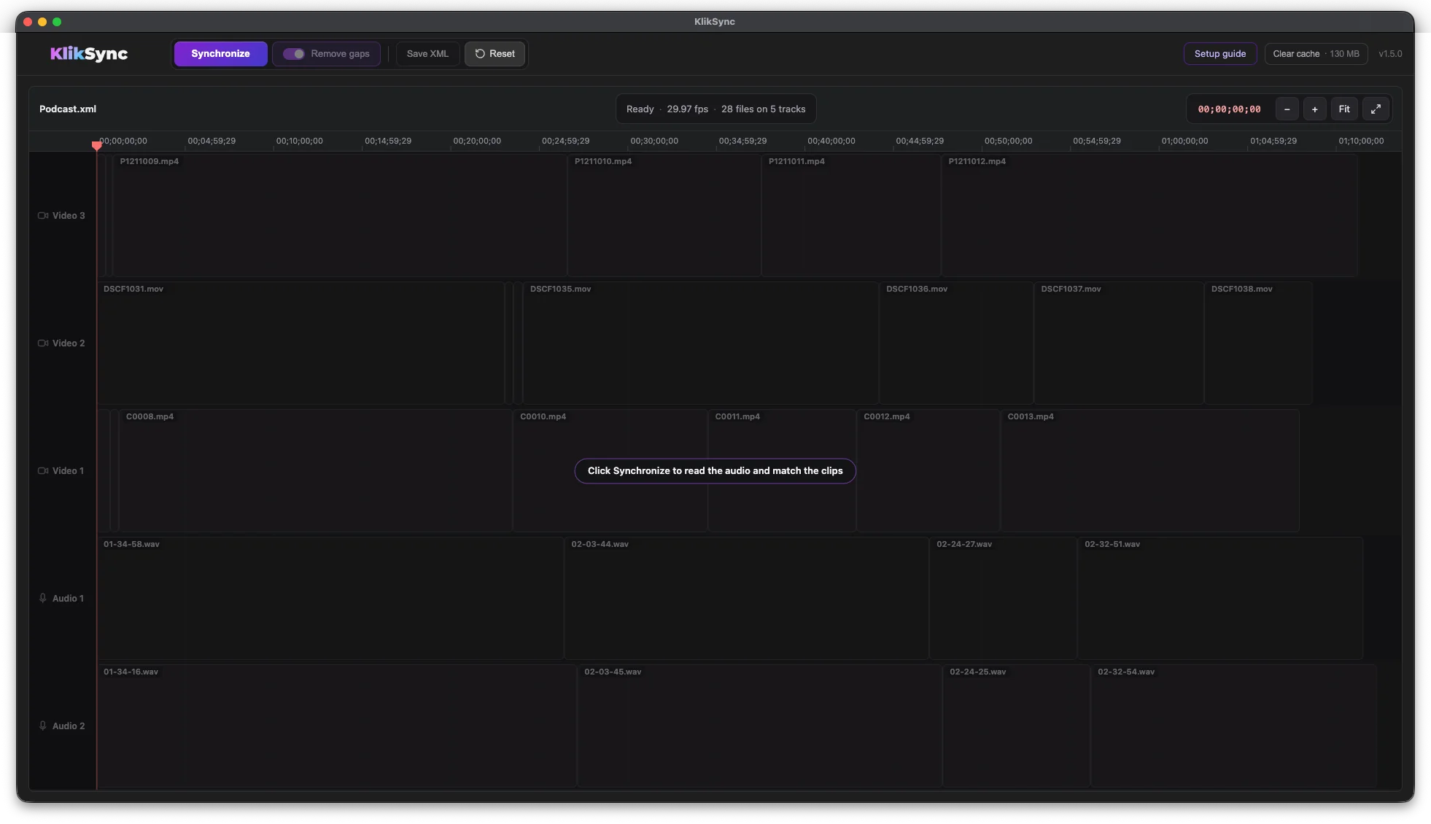
Task: Fit the timeline to view
Action: pyautogui.click(x=1344, y=109)
